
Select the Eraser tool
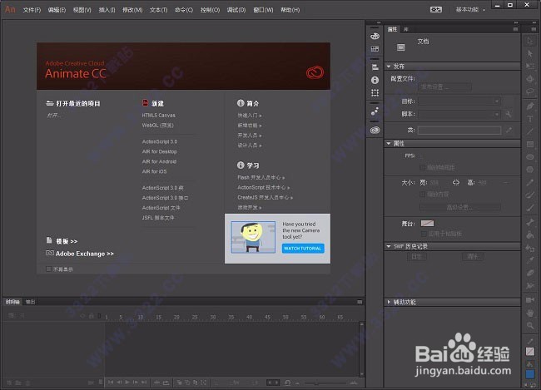[x=530, y=273]
